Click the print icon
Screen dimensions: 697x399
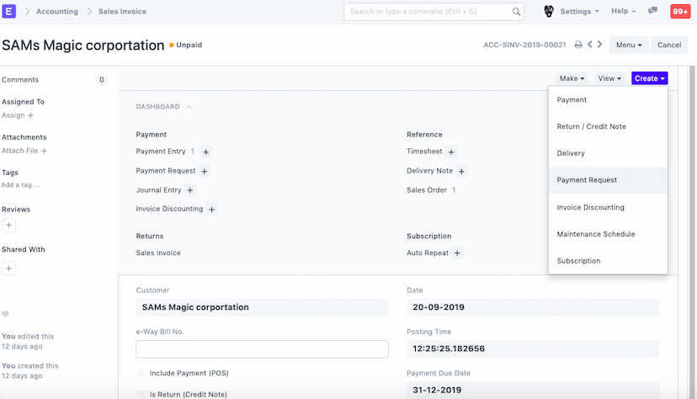click(578, 45)
